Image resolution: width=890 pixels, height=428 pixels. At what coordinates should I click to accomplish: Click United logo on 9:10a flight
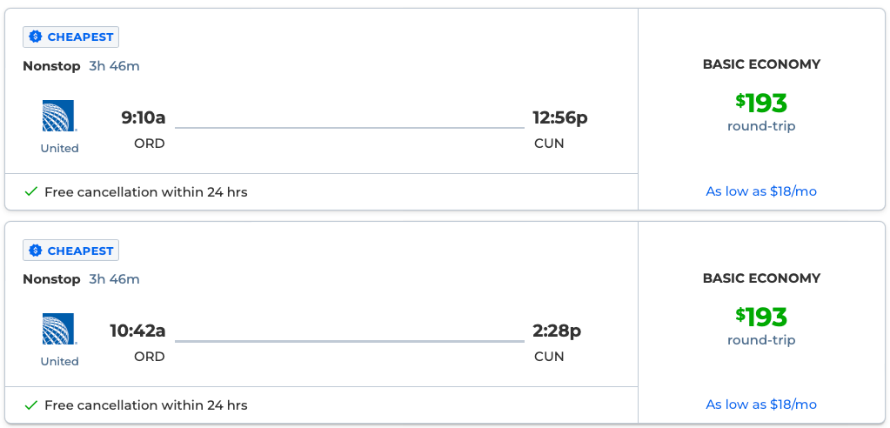[59, 116]
